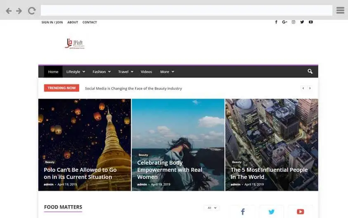Expand the Lifestyle dropdown menu
Viewport: 348px width, 218px height.
coord(76,72)
